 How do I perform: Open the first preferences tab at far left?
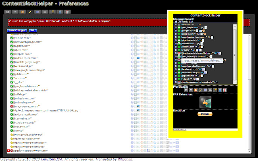pyautogui.click(x=8, y=12)
